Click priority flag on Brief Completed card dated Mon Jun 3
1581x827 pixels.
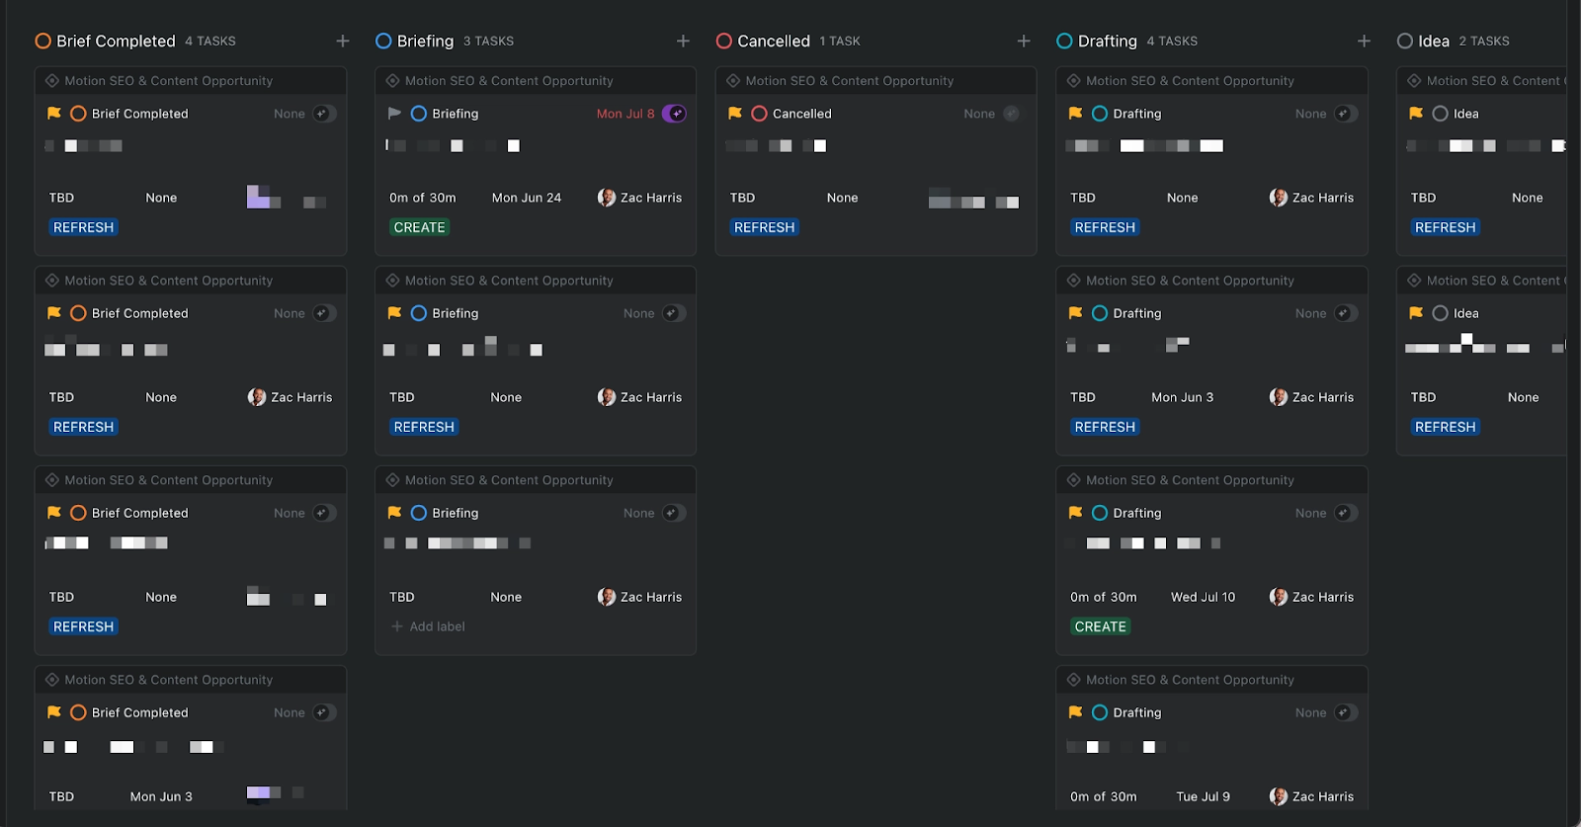[x=54, y=712]
